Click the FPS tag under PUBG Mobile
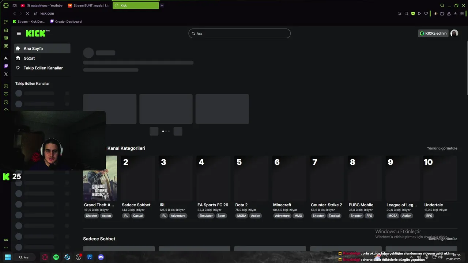The image size is (468, 263). click(369, 216)
